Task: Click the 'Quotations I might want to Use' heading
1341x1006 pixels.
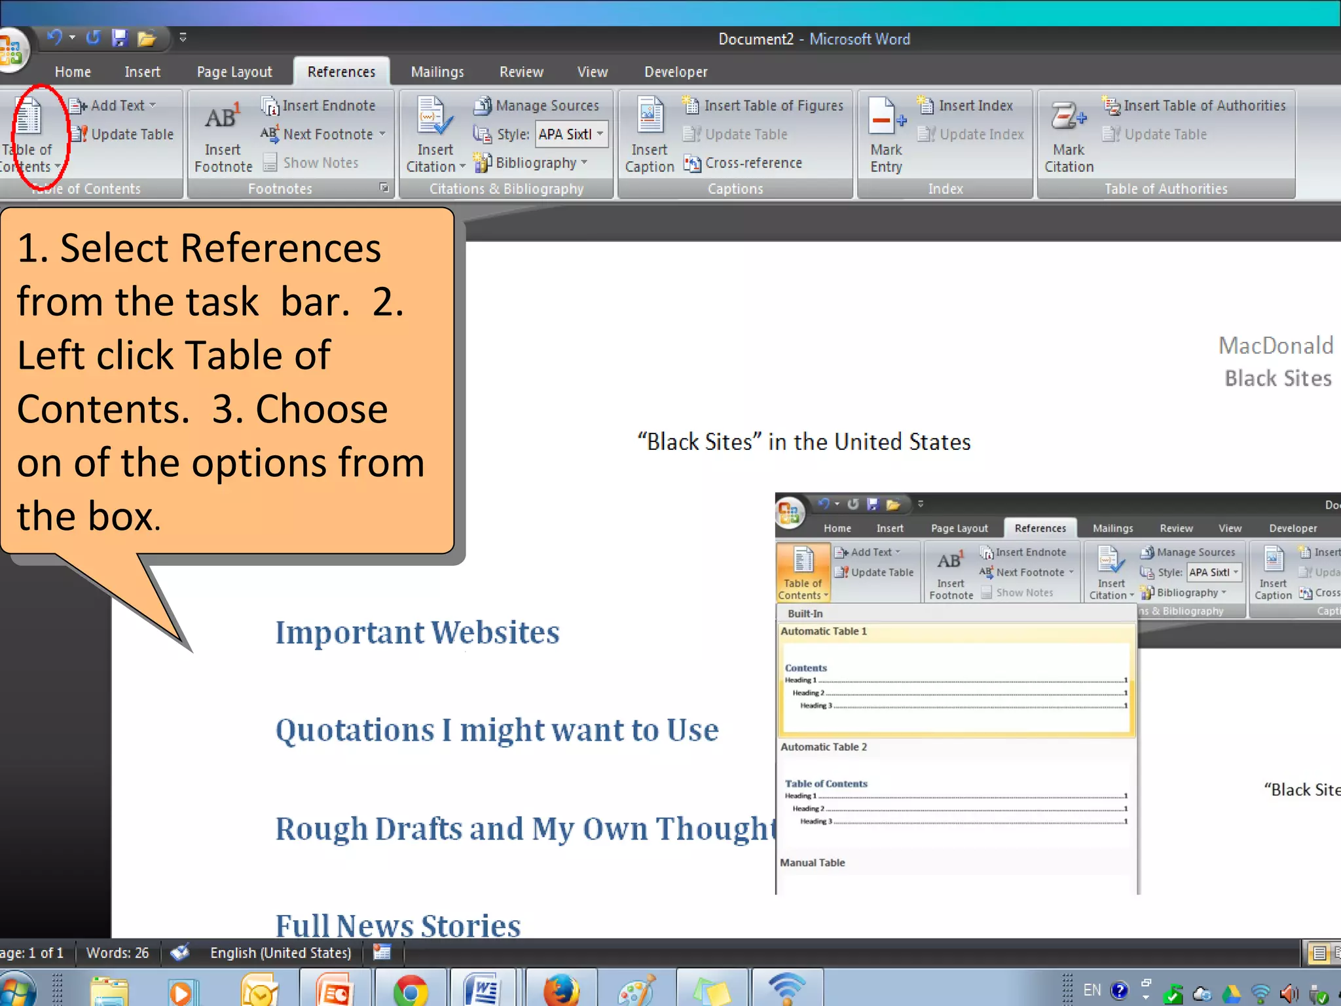Action: pyautogui.click(x=497, y=731)
